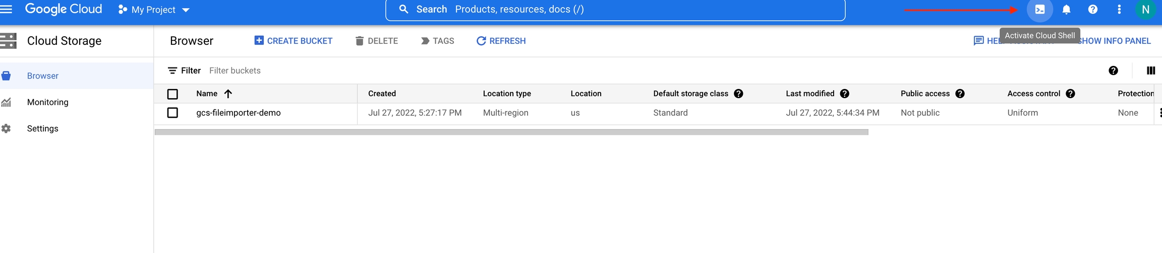Check the gcs-fileimporter-demo bucket row
The height and width of the screenshot is (253, 1162).
tap(172, 113)
